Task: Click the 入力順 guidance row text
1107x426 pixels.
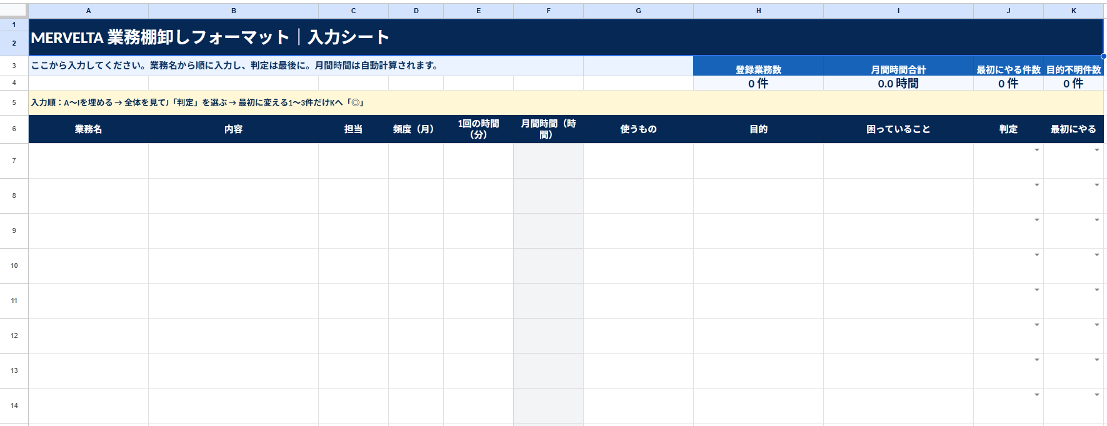Action: click(x=198, y=102)
